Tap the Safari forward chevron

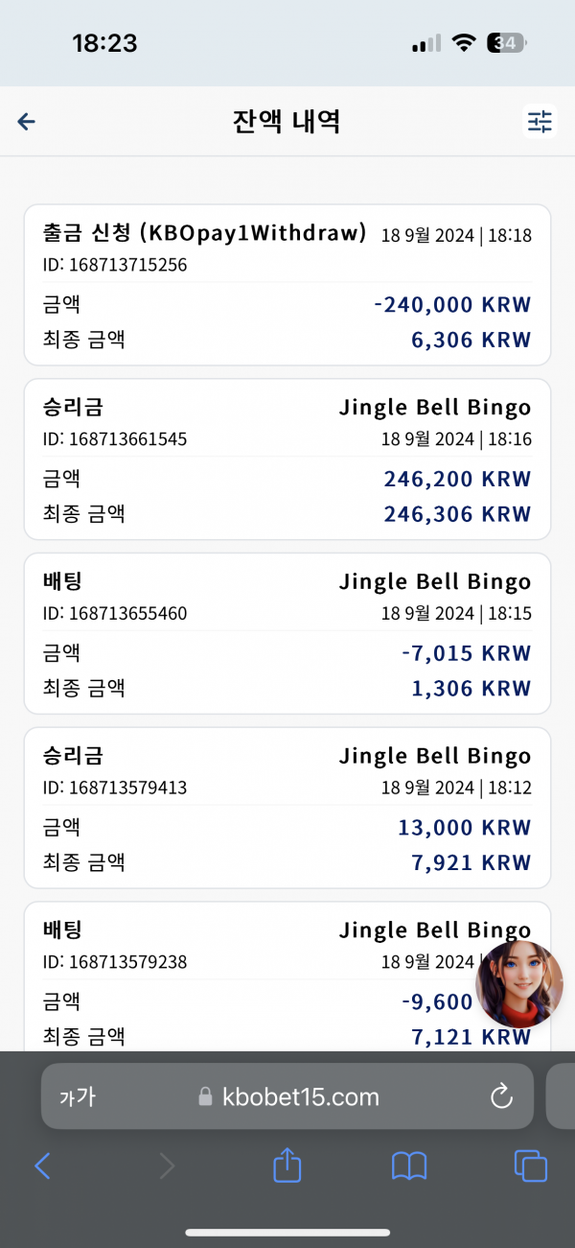[167, 1166]
